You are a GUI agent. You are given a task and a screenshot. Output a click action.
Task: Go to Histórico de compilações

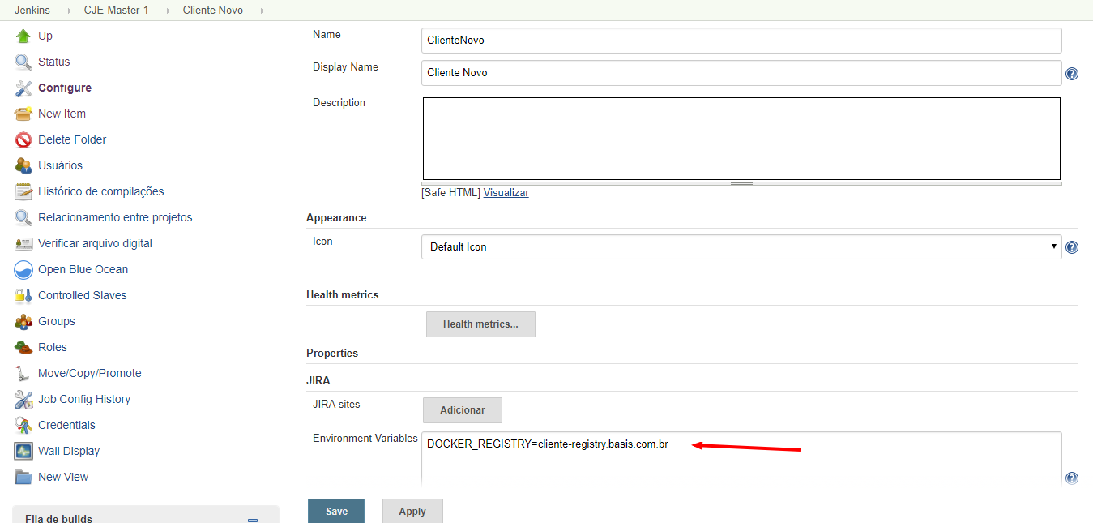coord(100,191)
